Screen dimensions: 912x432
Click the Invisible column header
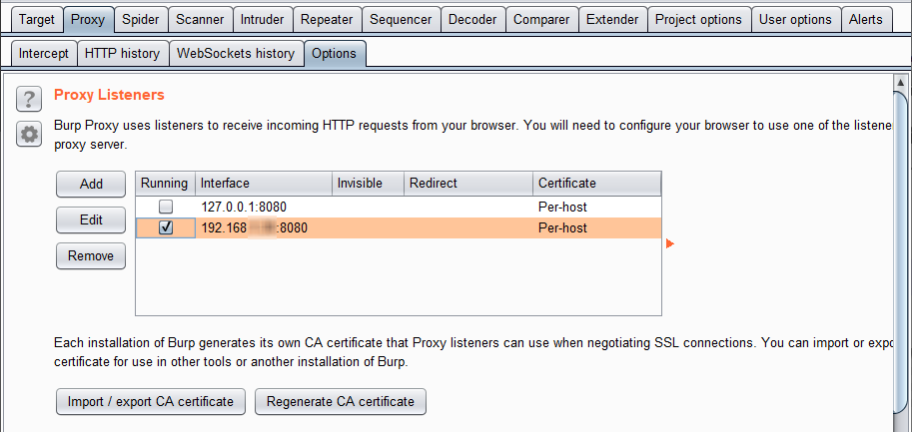pos(369,184)
